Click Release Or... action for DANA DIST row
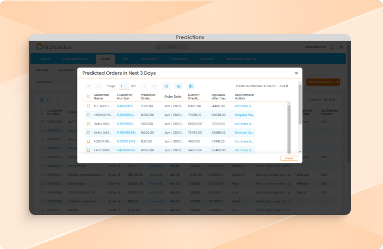The height and width of the screenshot is (249, 383). pos(244,133)
